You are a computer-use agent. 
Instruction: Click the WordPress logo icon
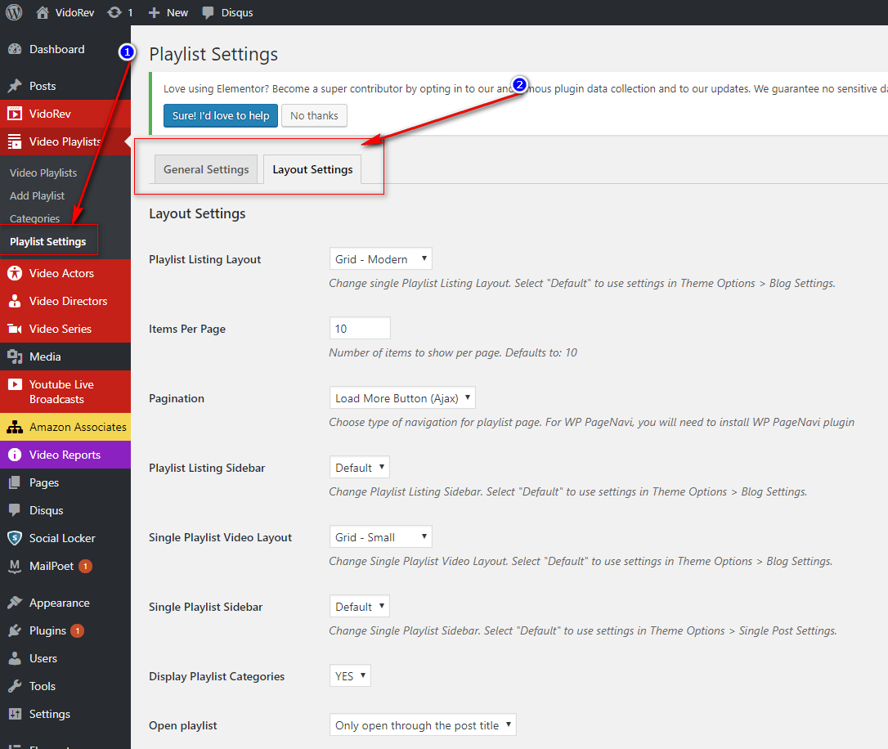[x=14, y=12]
